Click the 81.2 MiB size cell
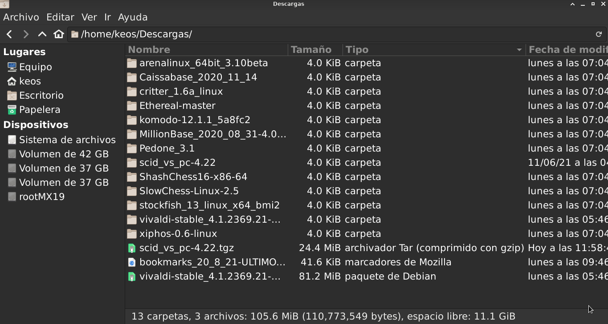Viewport: 608px width, 324px height. 319,276
